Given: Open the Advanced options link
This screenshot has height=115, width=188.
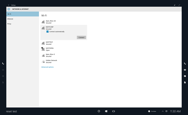Looking at the screenshot, I should click(x=47, y=67).
